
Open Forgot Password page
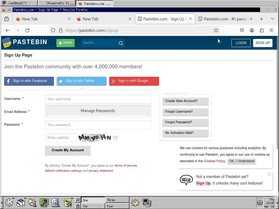(x=185, y=122)
